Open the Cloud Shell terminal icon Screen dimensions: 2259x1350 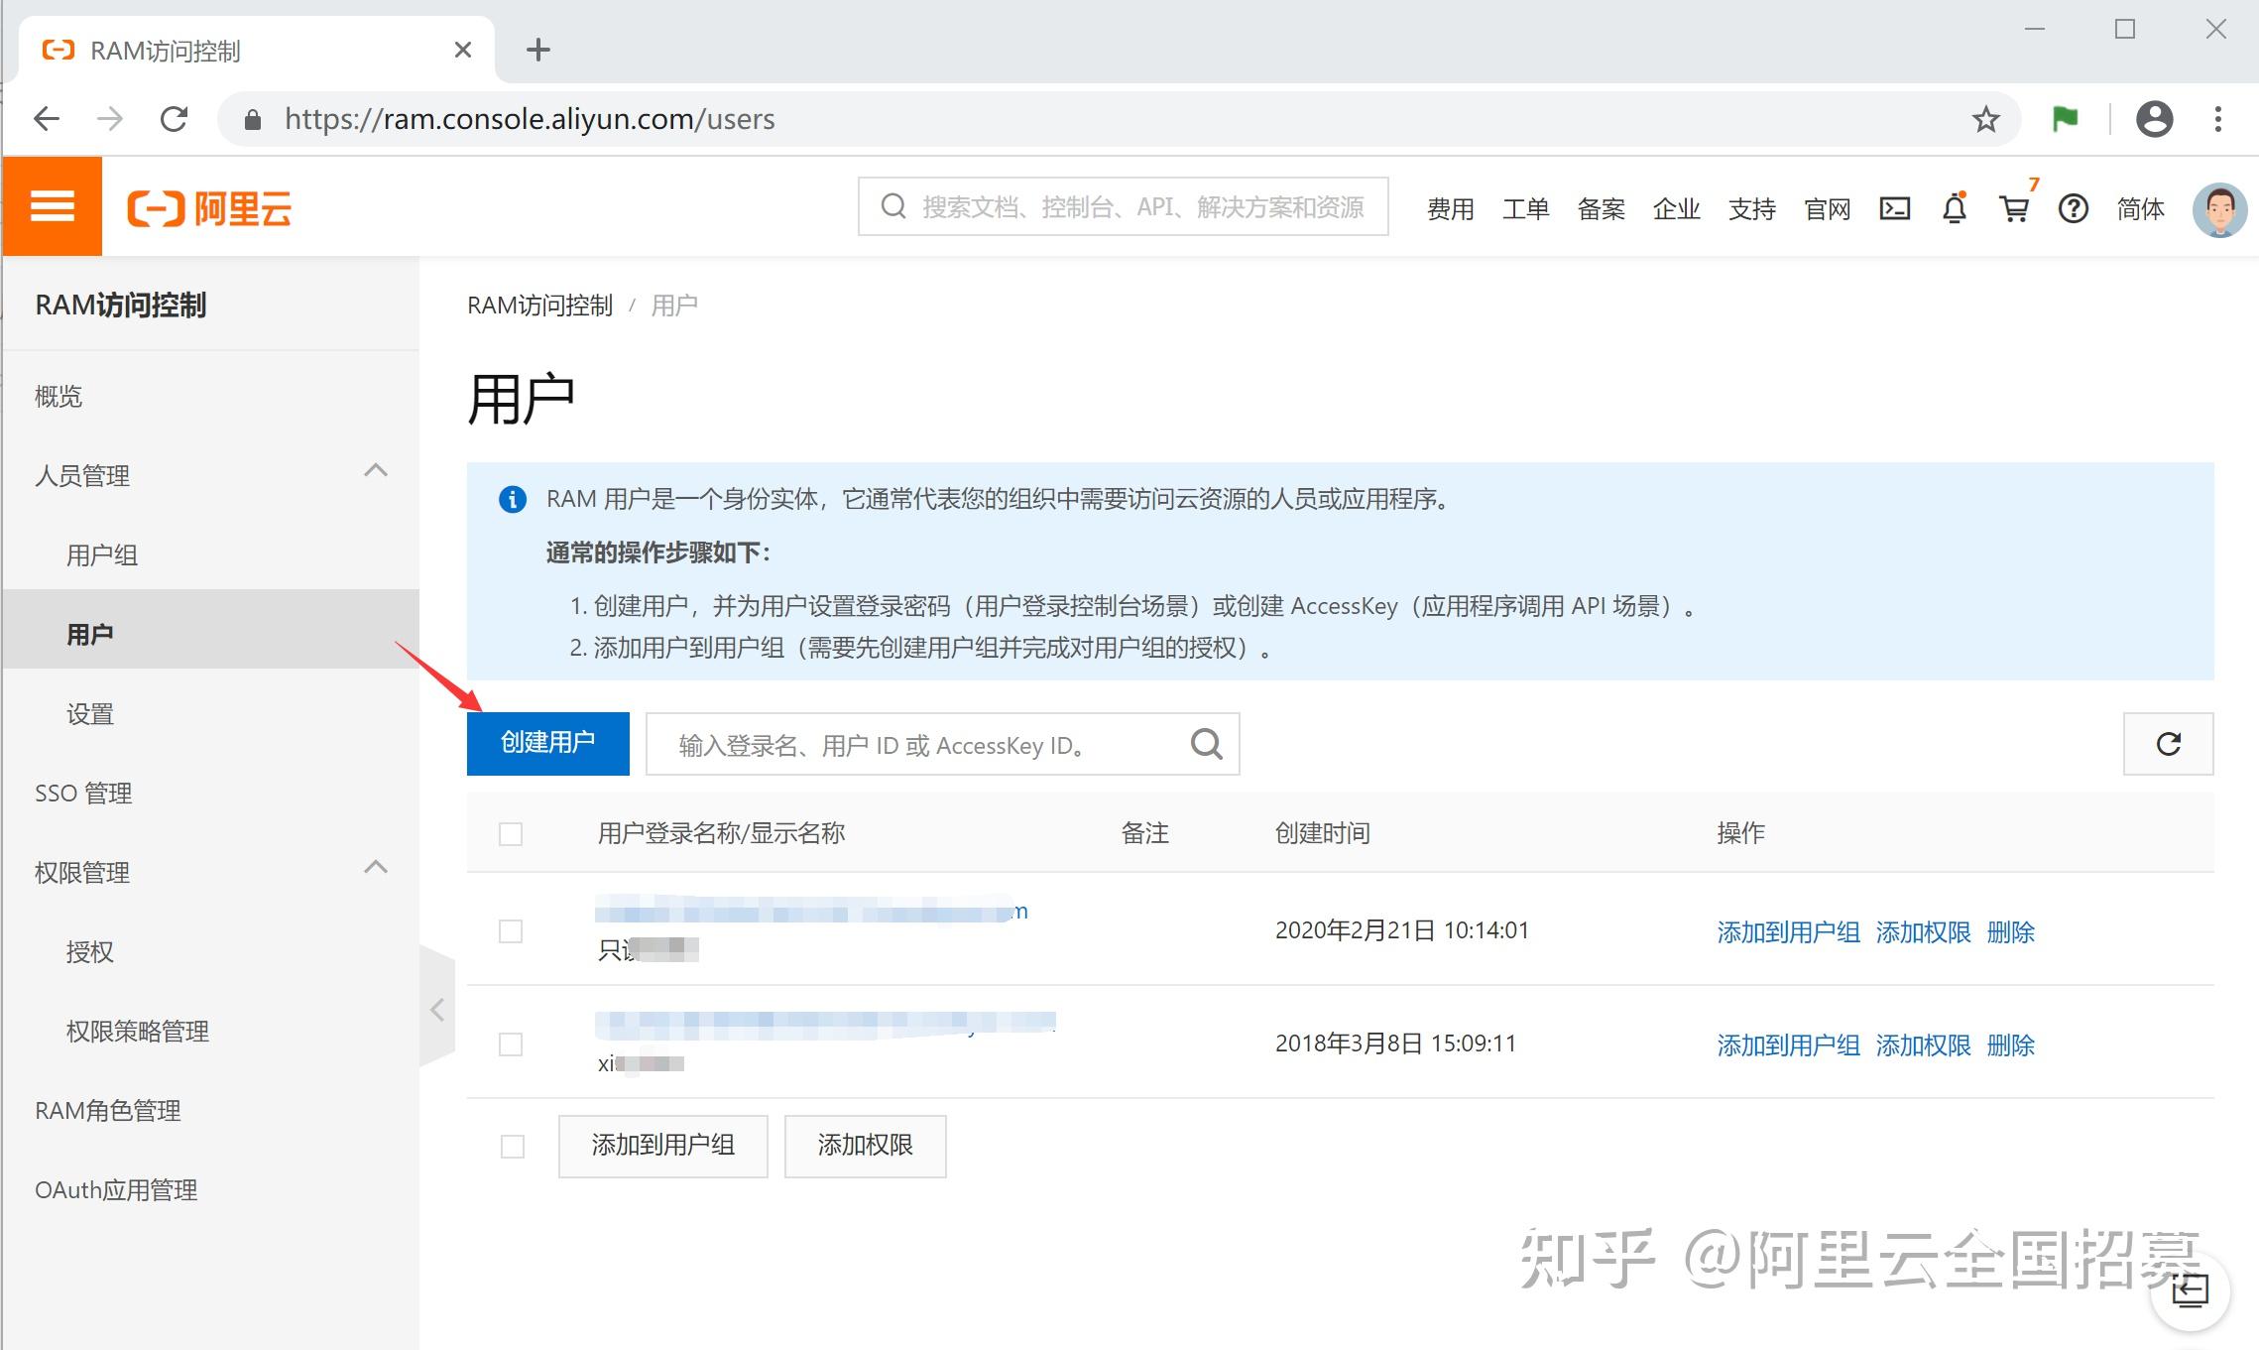tap(1894, 208)
